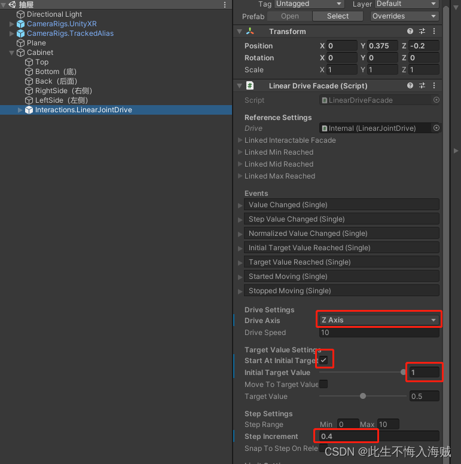This screenshot has height=464, width=461.
Task: Collapse the Transform component foldout
Action: click(x=240, y=32)
